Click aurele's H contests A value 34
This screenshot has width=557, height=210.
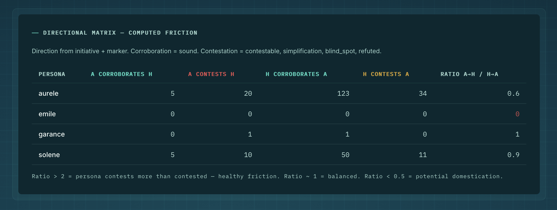pyautogui.click(x=423, y=93)
